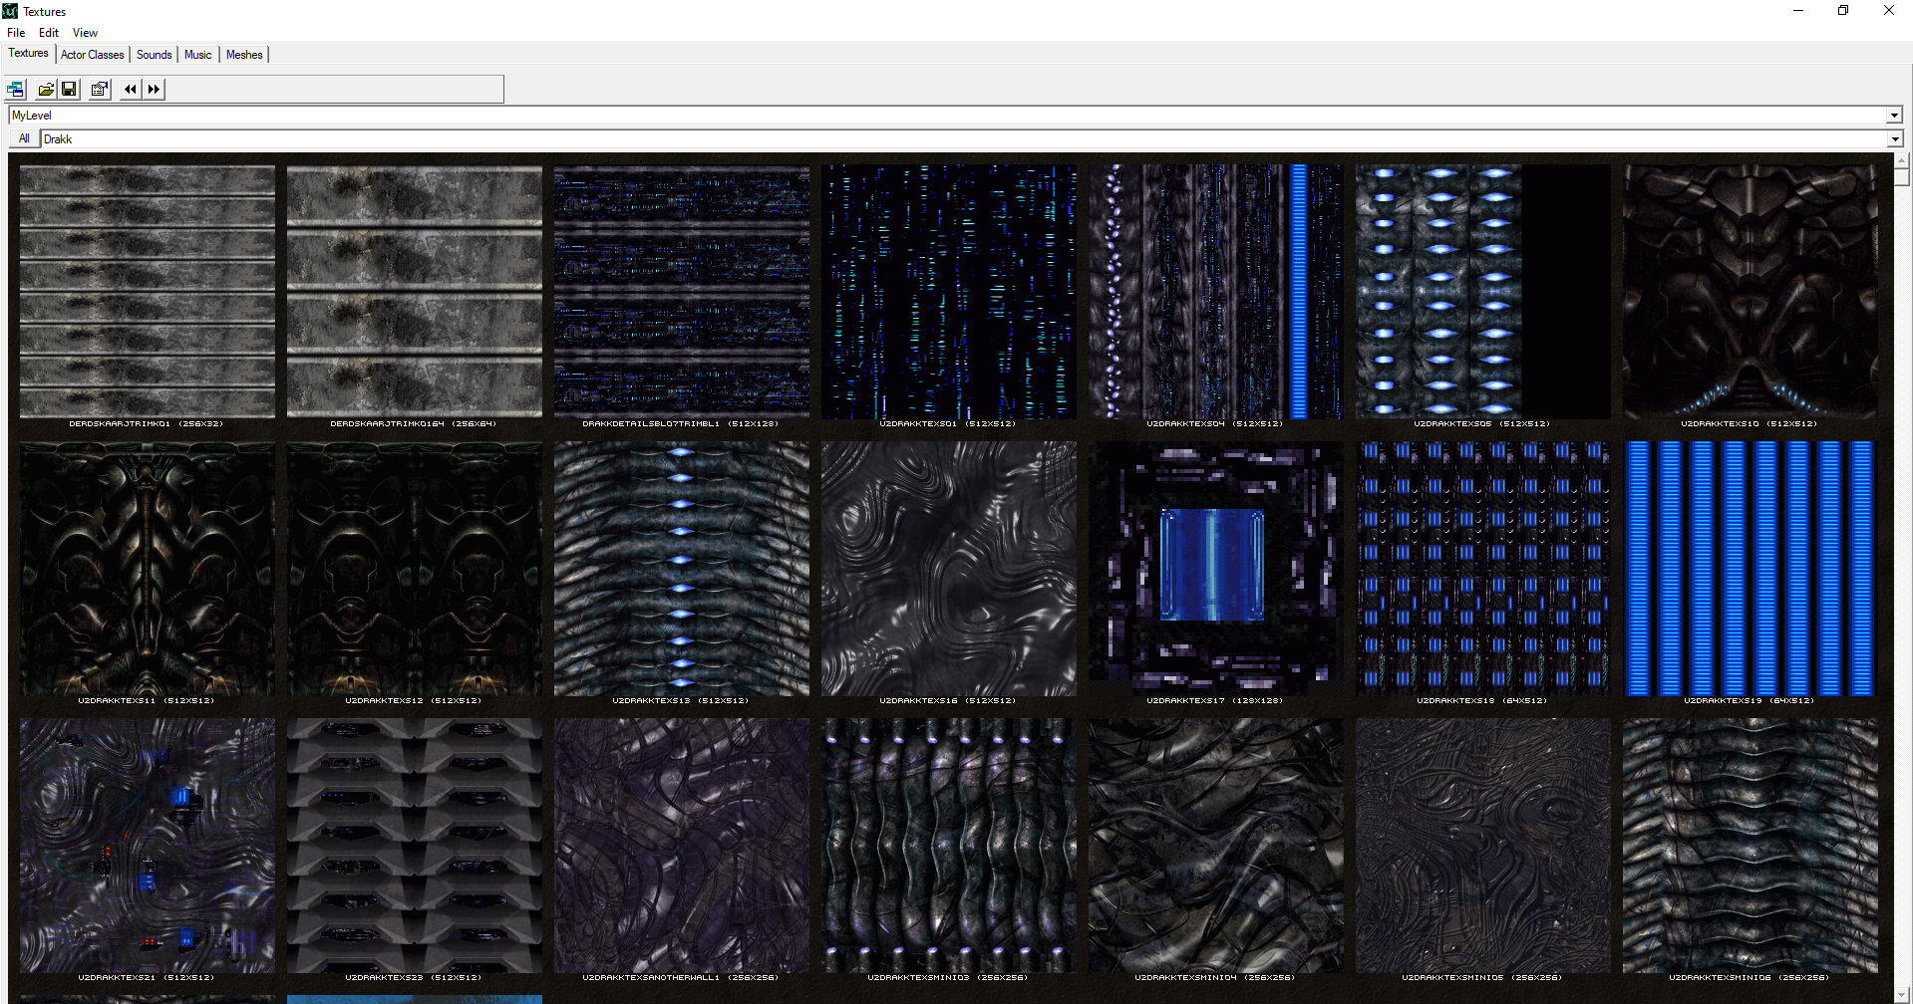Select the U2DRAKKTEXS12 texture thumbnail
Screen dimensions: 1913x1004
click(x=415, y=569)
